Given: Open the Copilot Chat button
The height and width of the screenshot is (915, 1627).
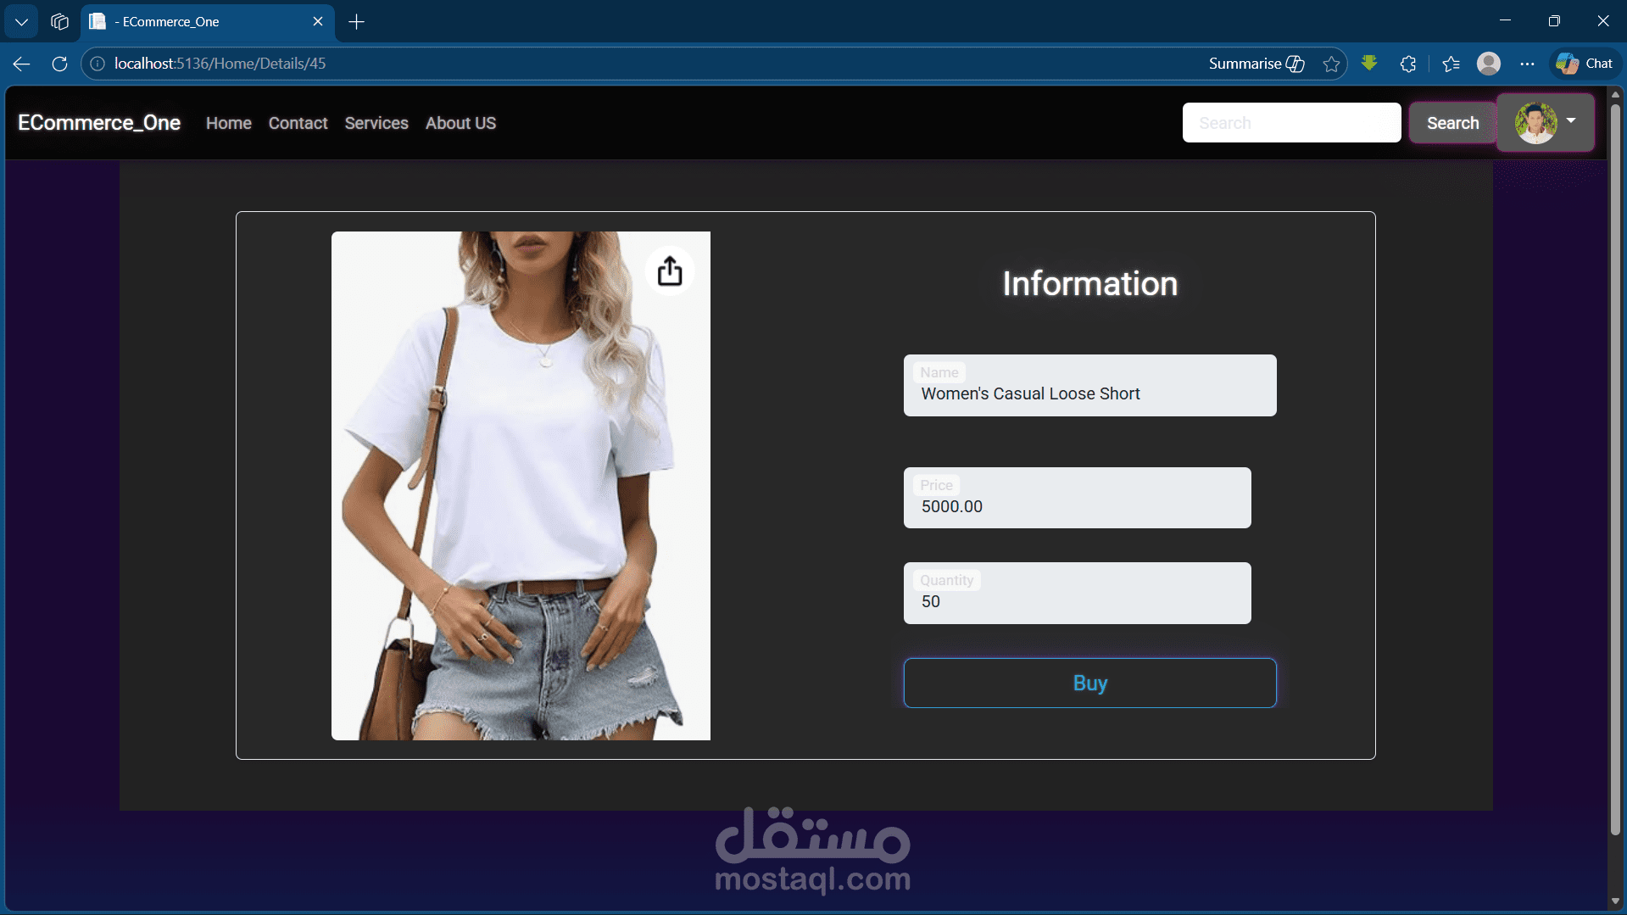Looking at the screenshot, I should pyautogui.click(x=1585, y=64).
